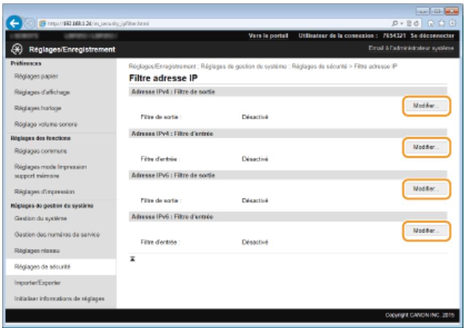The width and height of the screenshot is (464, 328).
Task: Click breadcrumb 'Réglages de sécurité' link
Action: coord(319,66)
